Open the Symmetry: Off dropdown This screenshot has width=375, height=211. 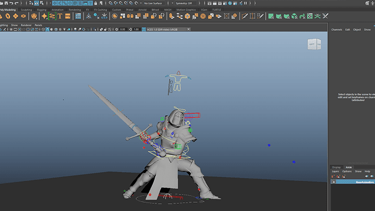click(x=186, y=3)
